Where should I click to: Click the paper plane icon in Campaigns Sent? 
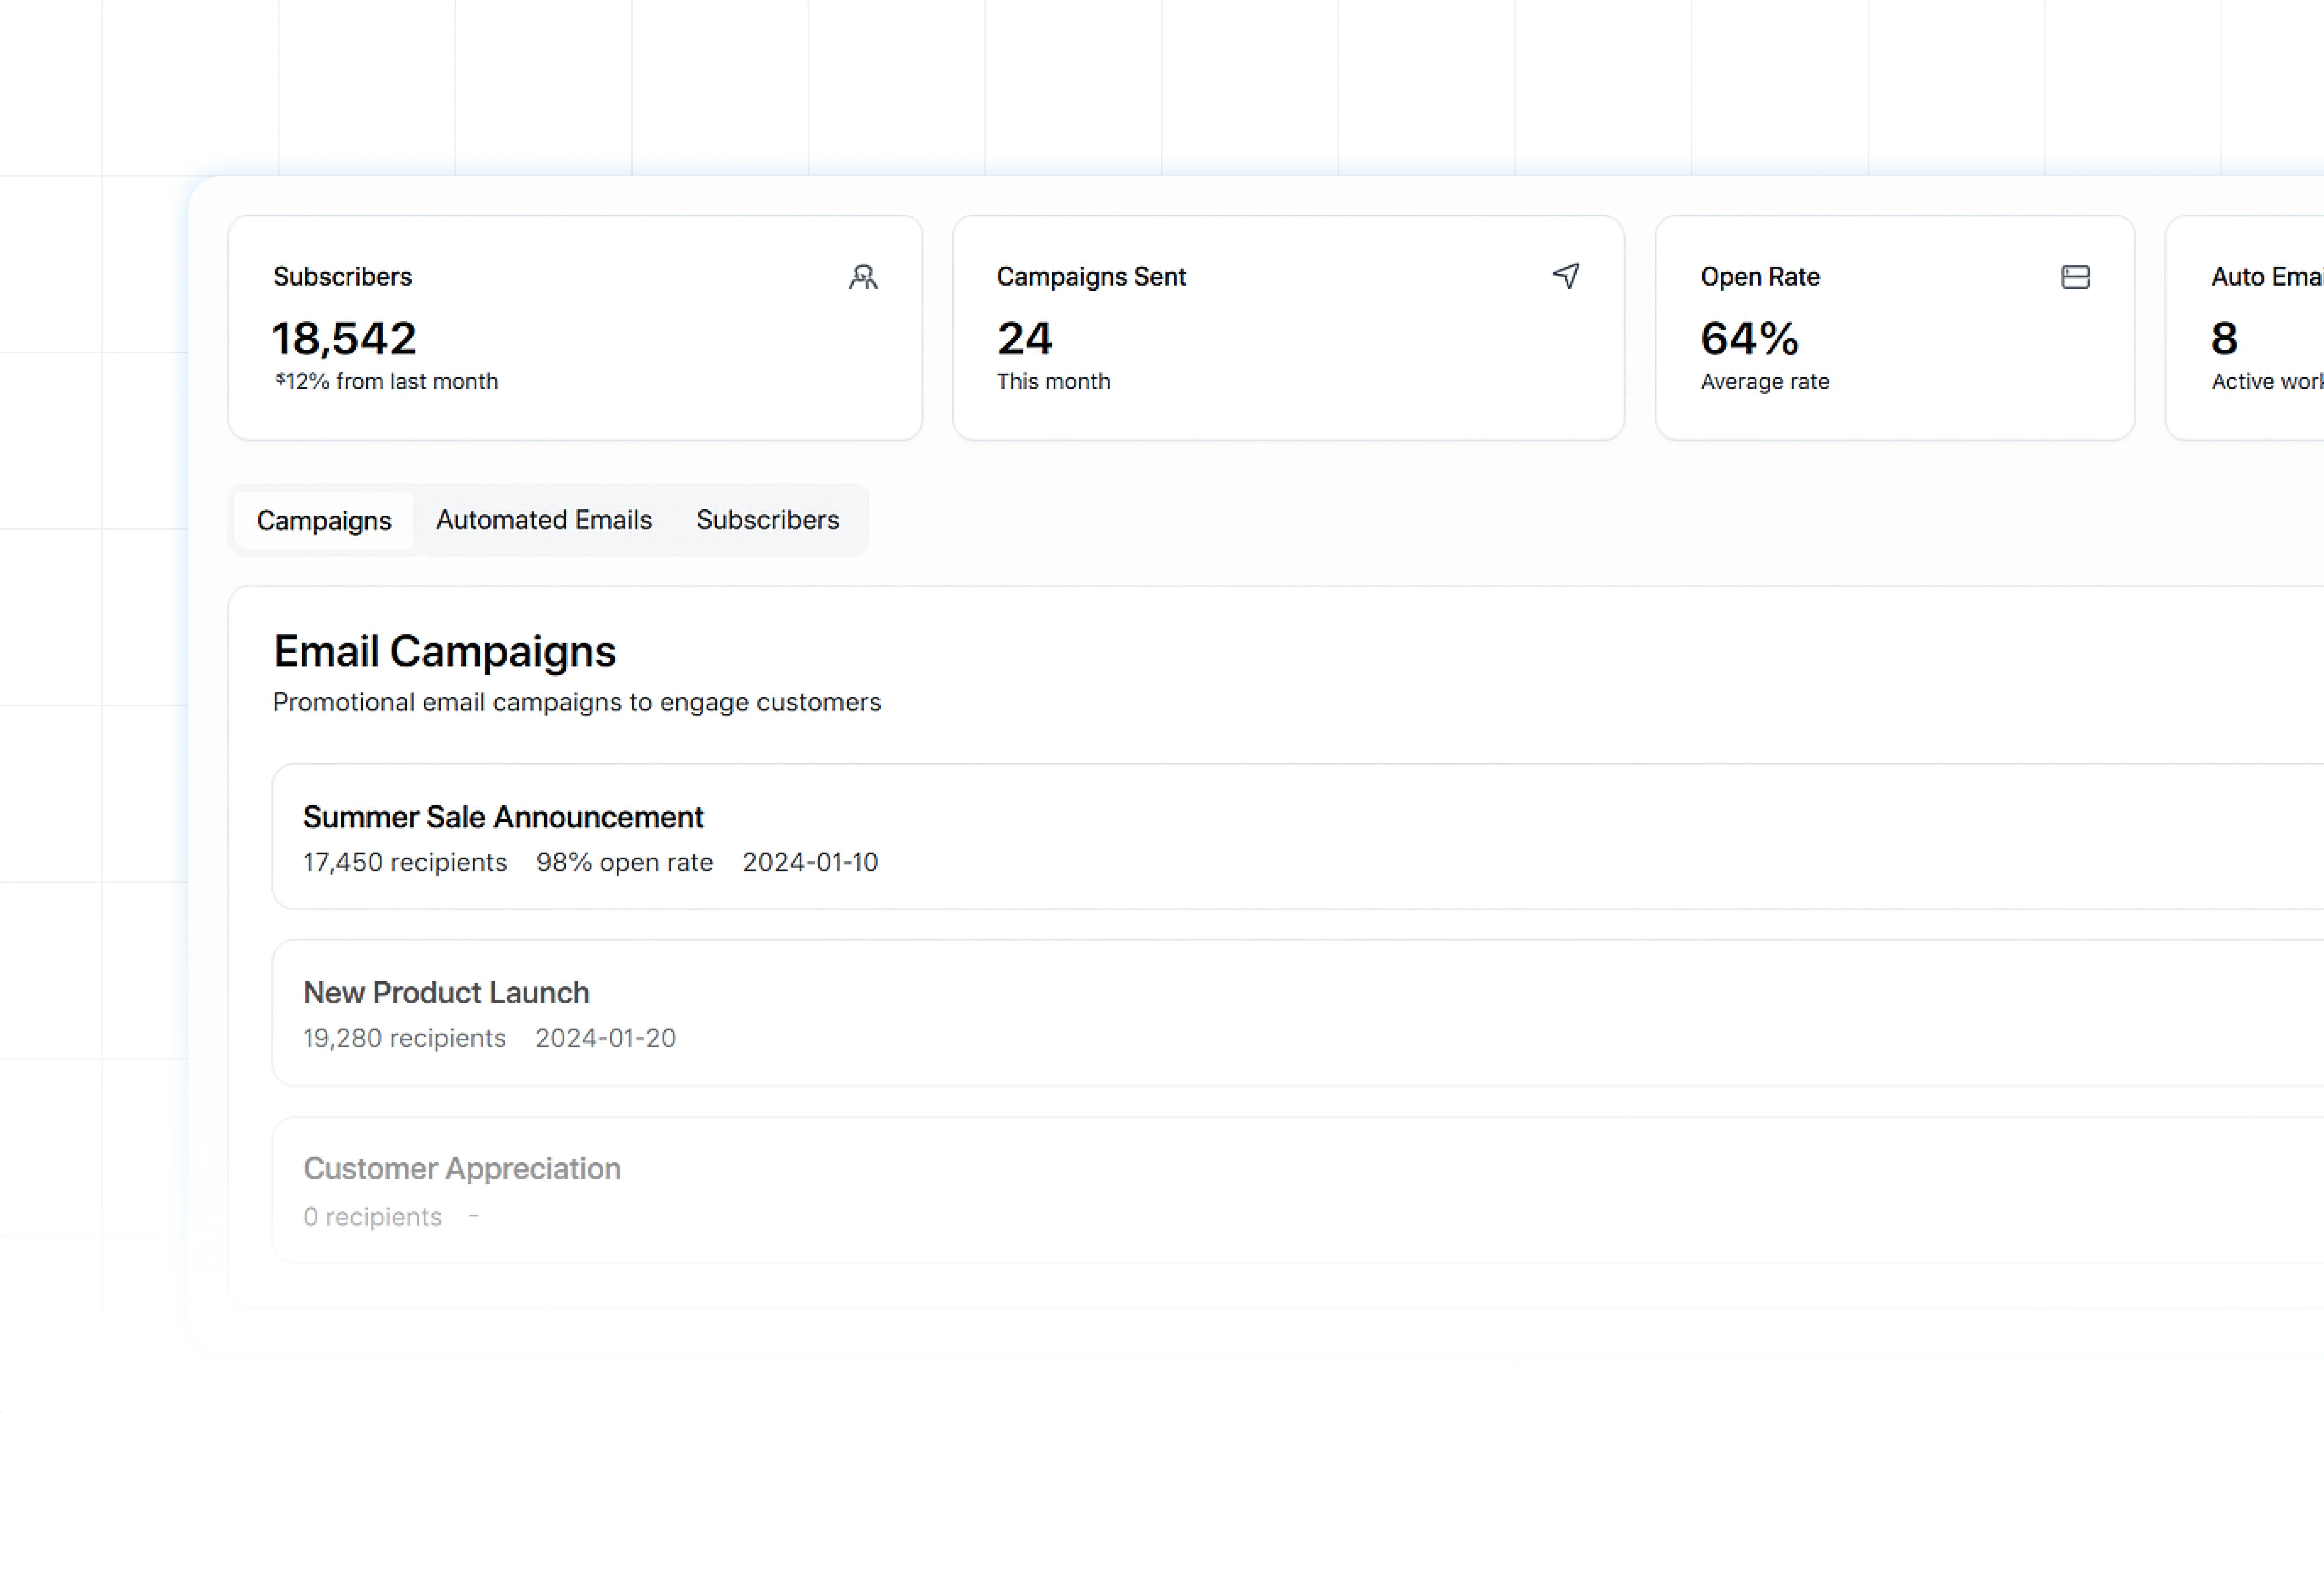click(x=1566, y=276)
